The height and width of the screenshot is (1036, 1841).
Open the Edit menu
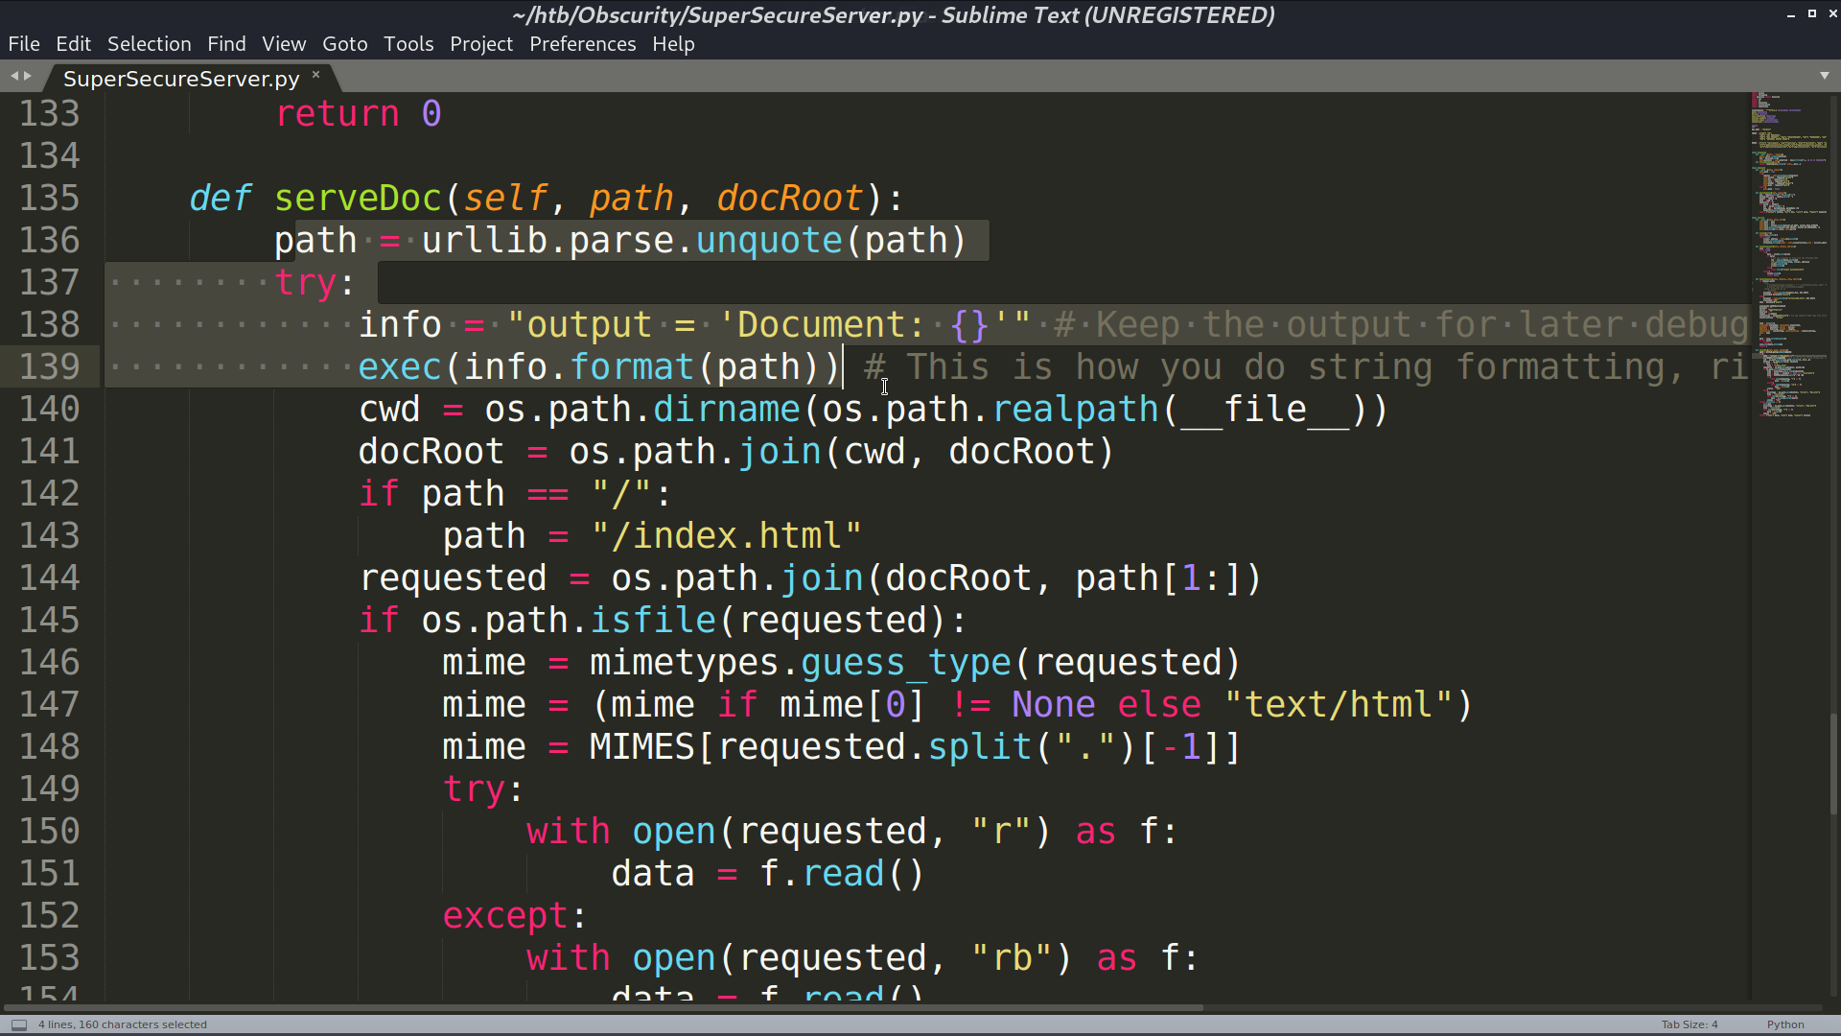pyautogui.click(x=73, y=44)
